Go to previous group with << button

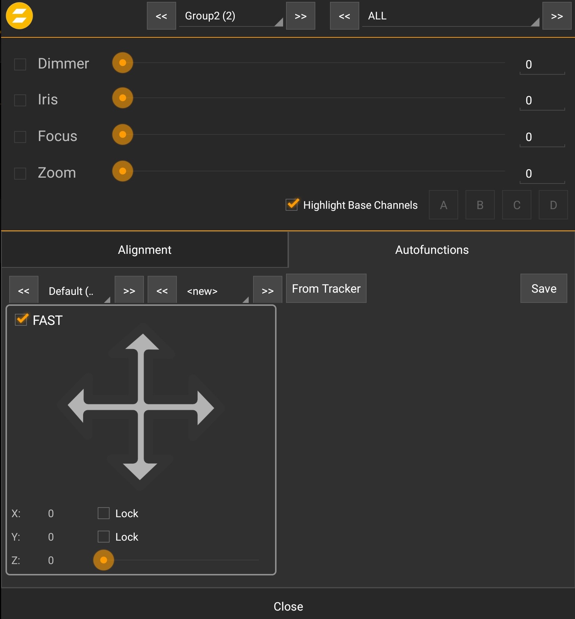point(161,16)
